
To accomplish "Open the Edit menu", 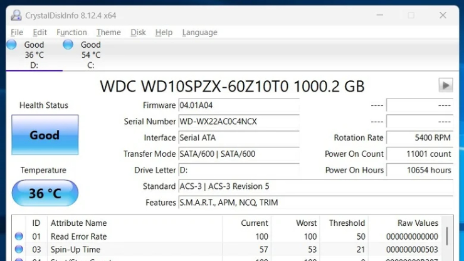I will tap(40, 33).
